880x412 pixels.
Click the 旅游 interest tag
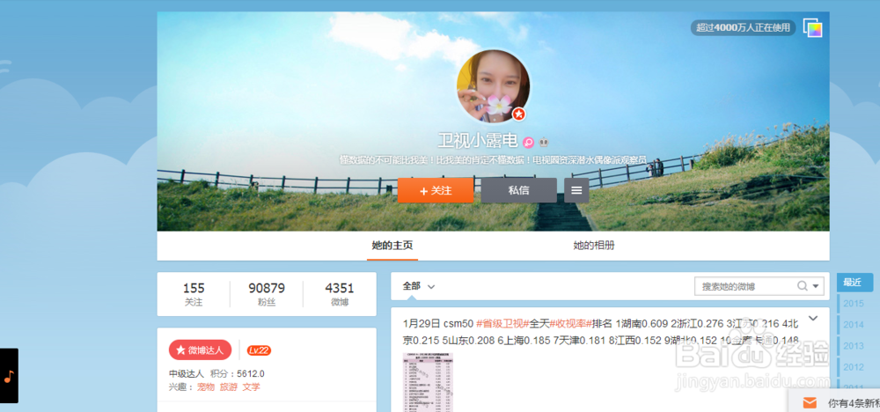pyautogui.click(x=229, y=386)
